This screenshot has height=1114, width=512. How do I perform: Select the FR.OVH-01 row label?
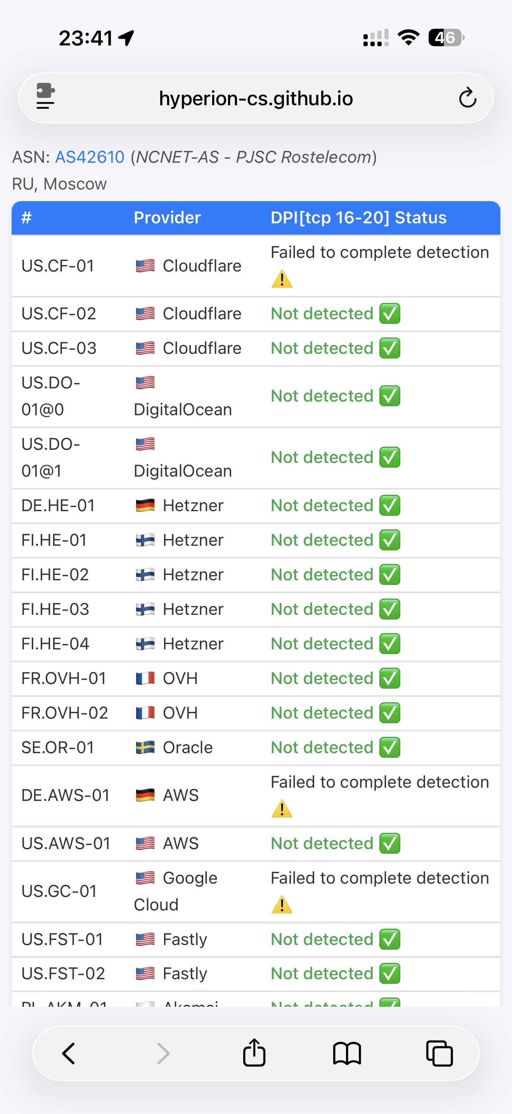pos(64,678)
